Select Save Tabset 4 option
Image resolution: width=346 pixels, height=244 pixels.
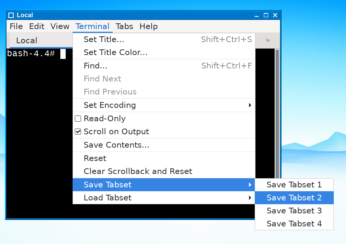pos(294,224)
